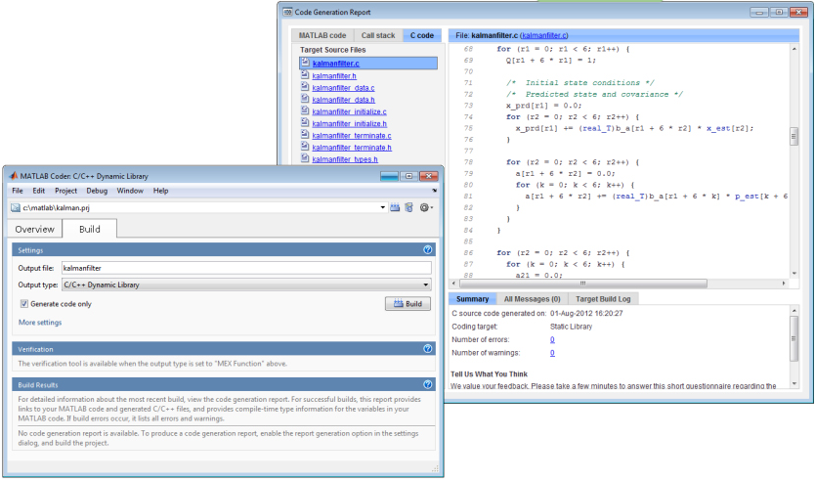Open the Project menu
This screenshot has width=815, height=482.
(x=66, y=191)
